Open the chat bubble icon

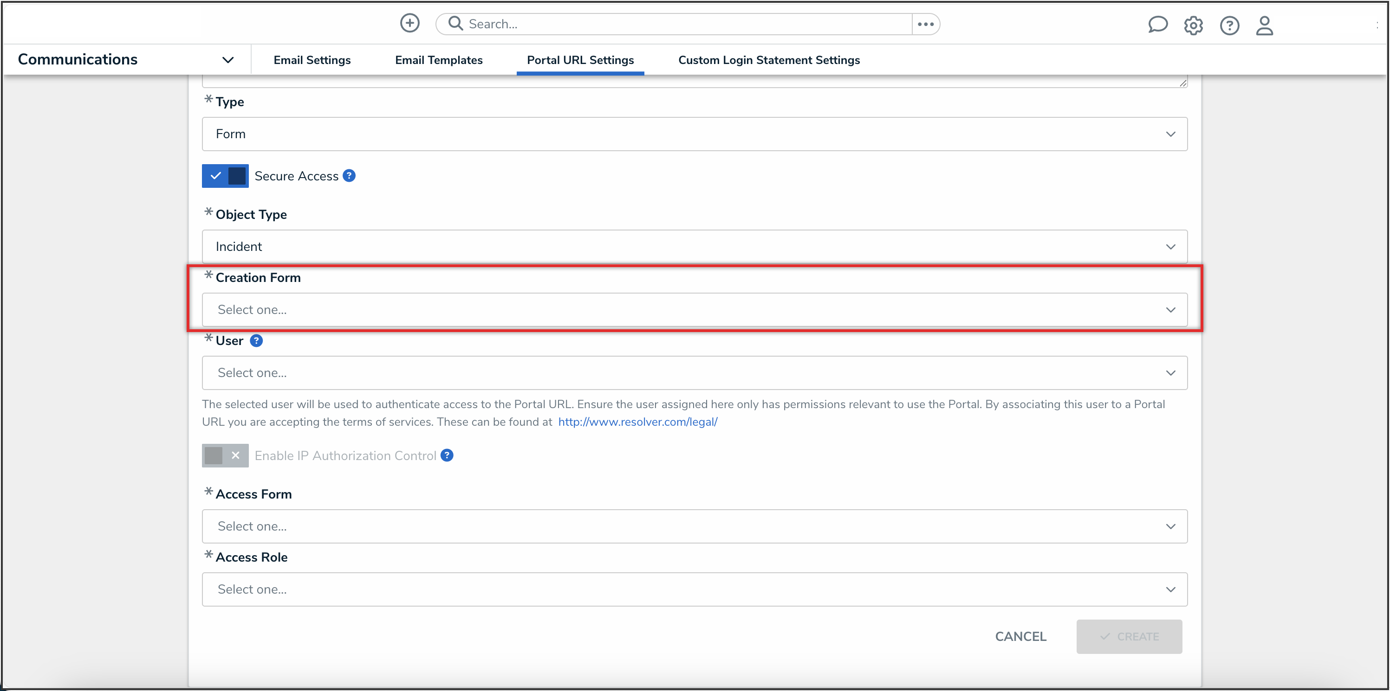click(1157, 25)
